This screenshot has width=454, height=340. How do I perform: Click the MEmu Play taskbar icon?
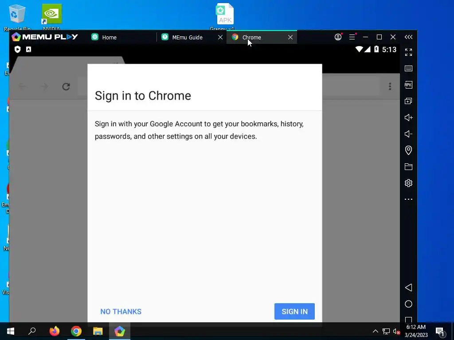tap(120, 331)
